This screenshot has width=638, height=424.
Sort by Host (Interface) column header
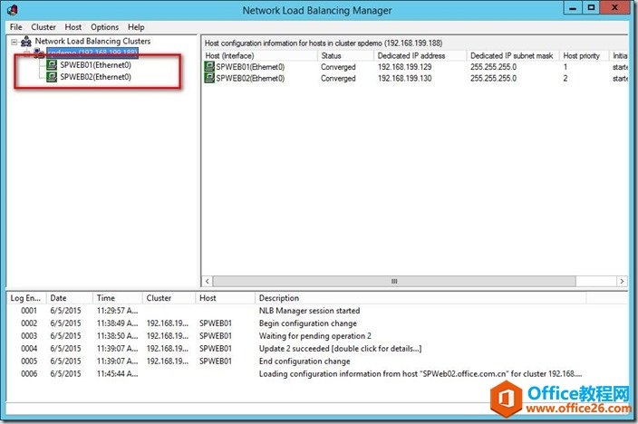pyautogui.click(x=259, y=56)
